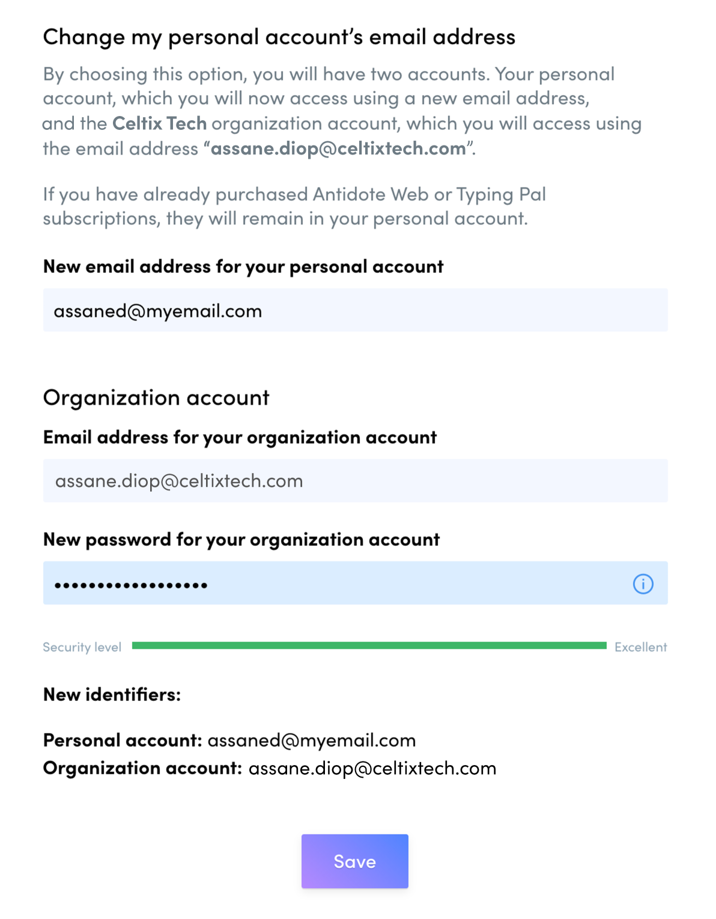Screen dimensions: 716x919
Task: Click the bold "Celtix Tech" organization name
Action: click(159, 124)
